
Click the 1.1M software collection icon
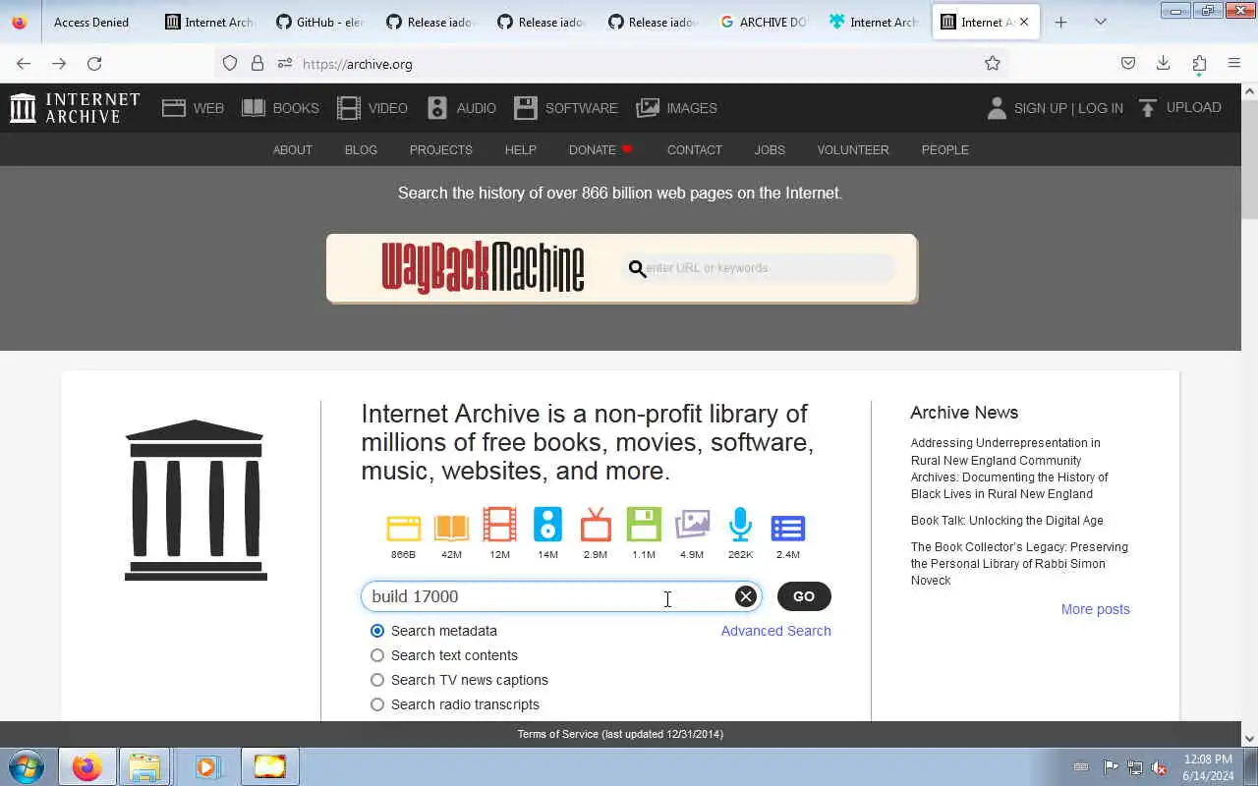(x=644, y=525)
